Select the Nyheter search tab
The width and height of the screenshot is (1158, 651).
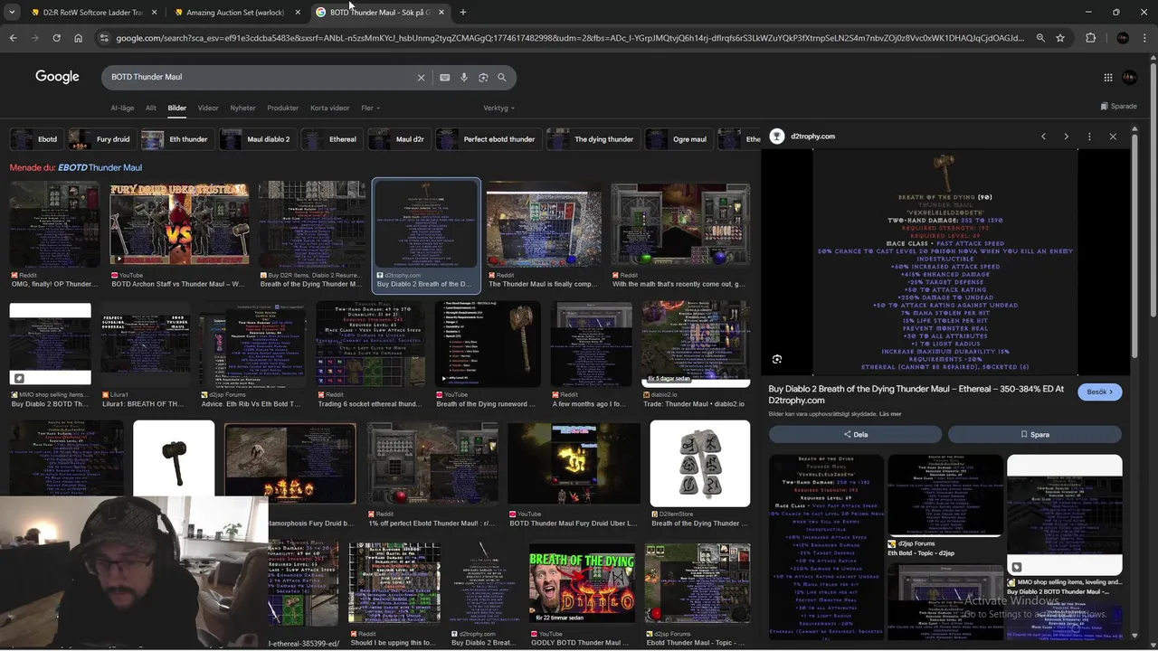[x=242, y=108]
